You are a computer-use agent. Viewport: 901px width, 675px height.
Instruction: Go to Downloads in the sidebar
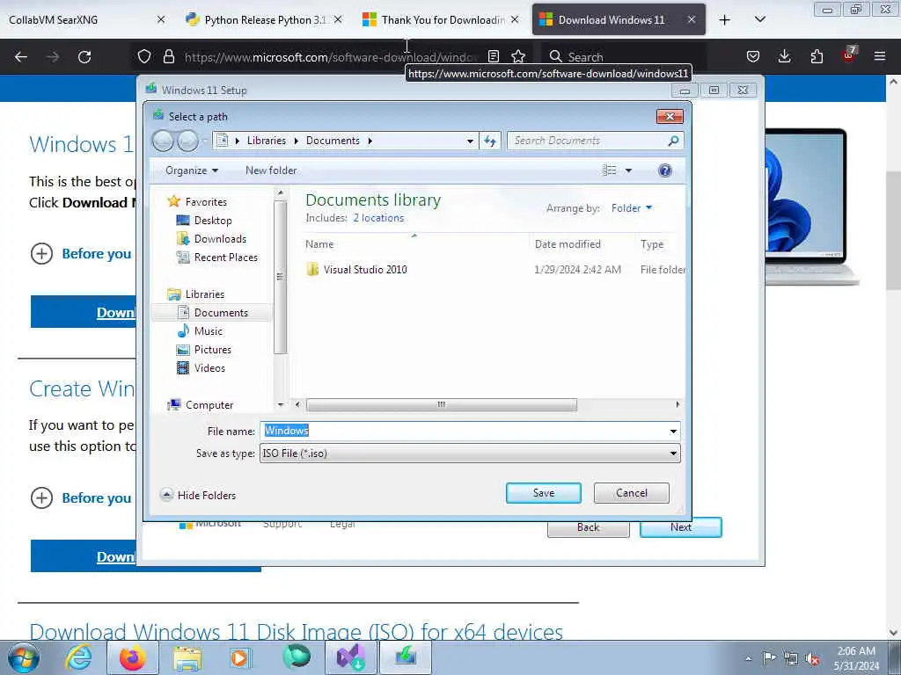tap(220, 239)
